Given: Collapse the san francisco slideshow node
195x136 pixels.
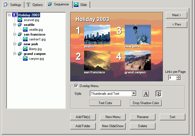Looking at the screenshot, I should click(15, 34).
